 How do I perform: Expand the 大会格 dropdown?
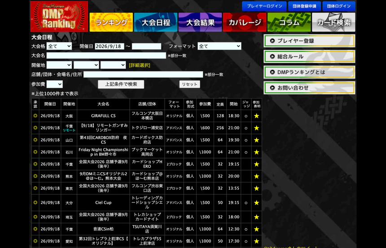tap(59, 46)
